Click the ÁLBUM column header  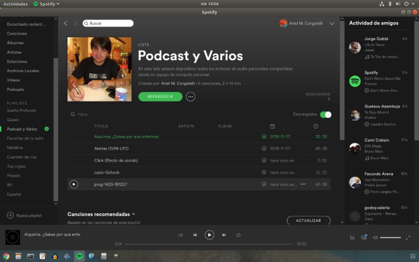(x=225, y=126)
